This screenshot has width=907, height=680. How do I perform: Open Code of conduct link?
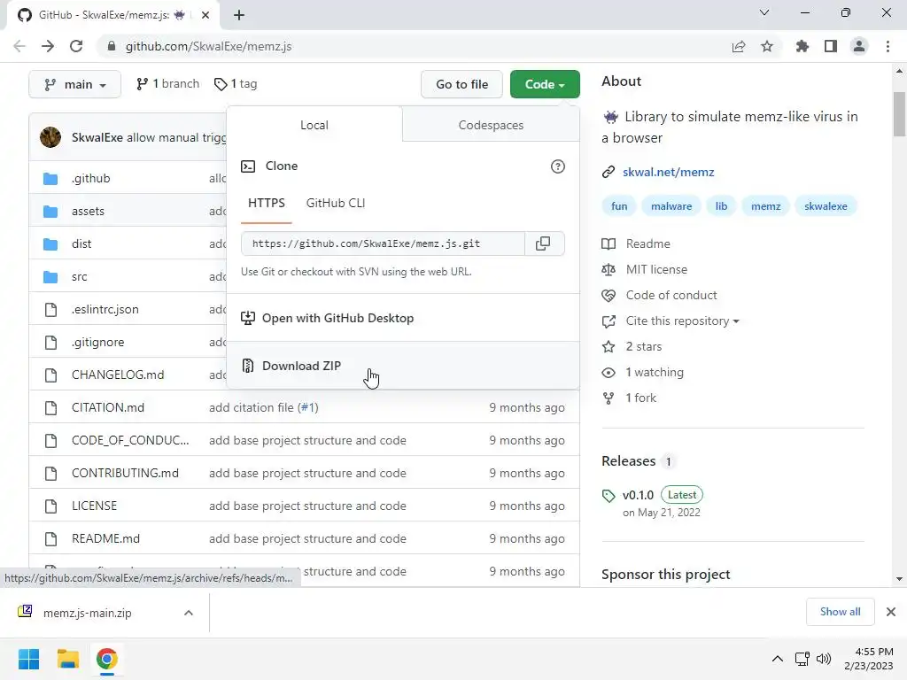coord(671,296)
